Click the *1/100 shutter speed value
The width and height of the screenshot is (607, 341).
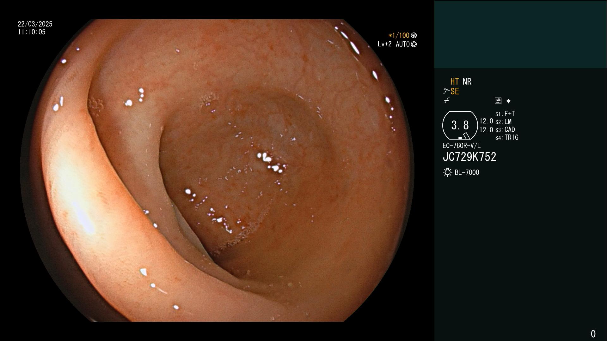click(399, 35)
